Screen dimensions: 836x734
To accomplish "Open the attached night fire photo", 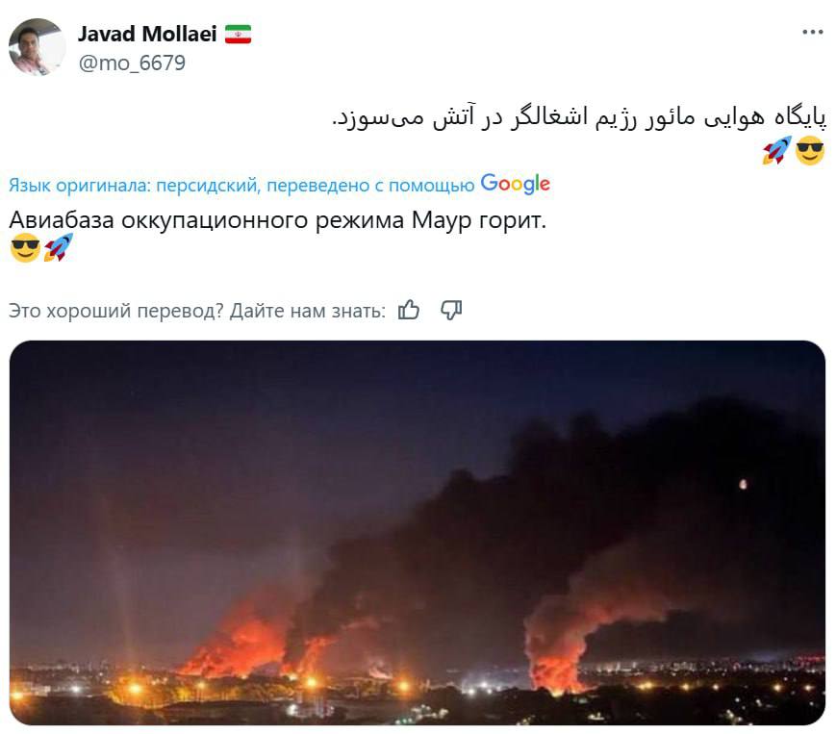I will (x=418, y=533).
